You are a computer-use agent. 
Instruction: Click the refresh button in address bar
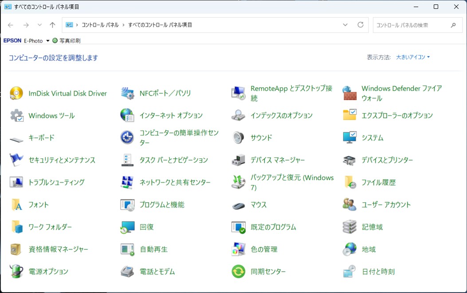(361, 25)
